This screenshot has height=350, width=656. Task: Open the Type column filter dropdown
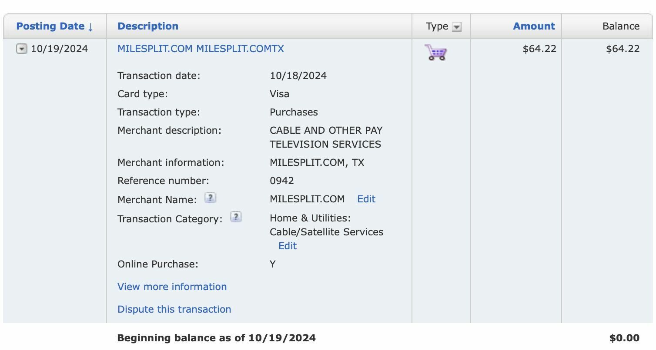(456, 27)
